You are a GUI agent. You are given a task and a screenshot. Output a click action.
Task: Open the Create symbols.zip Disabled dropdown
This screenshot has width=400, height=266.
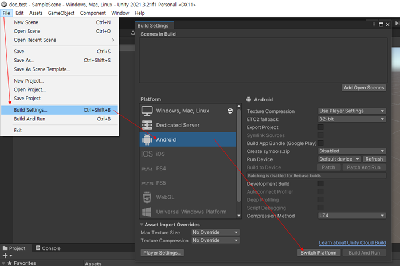(x=352, y=151)
